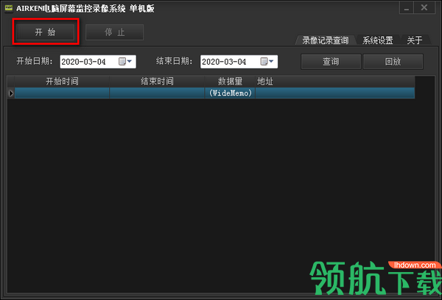Click the 地址 column header
The width and height of the screenshot is (442, 300).
335,82
